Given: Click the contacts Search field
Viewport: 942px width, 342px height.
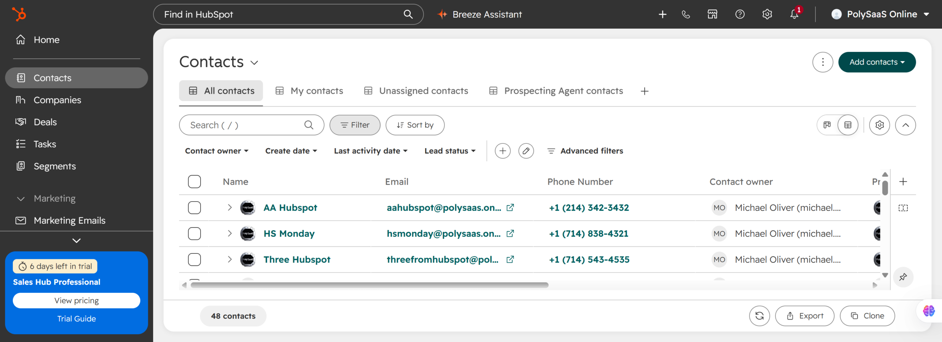Looking at the screenshot, I should pos(251,125).
